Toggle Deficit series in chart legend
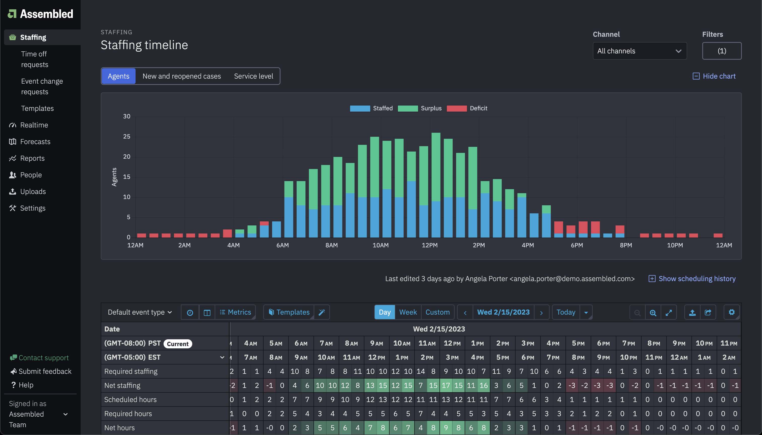Image resolution: width=762 pixels, height=435 pixels. coord(467,108)
